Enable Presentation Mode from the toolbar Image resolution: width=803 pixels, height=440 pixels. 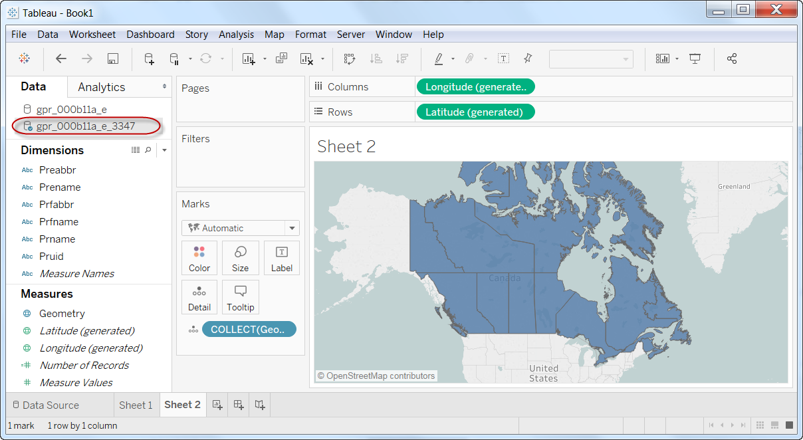695,58
